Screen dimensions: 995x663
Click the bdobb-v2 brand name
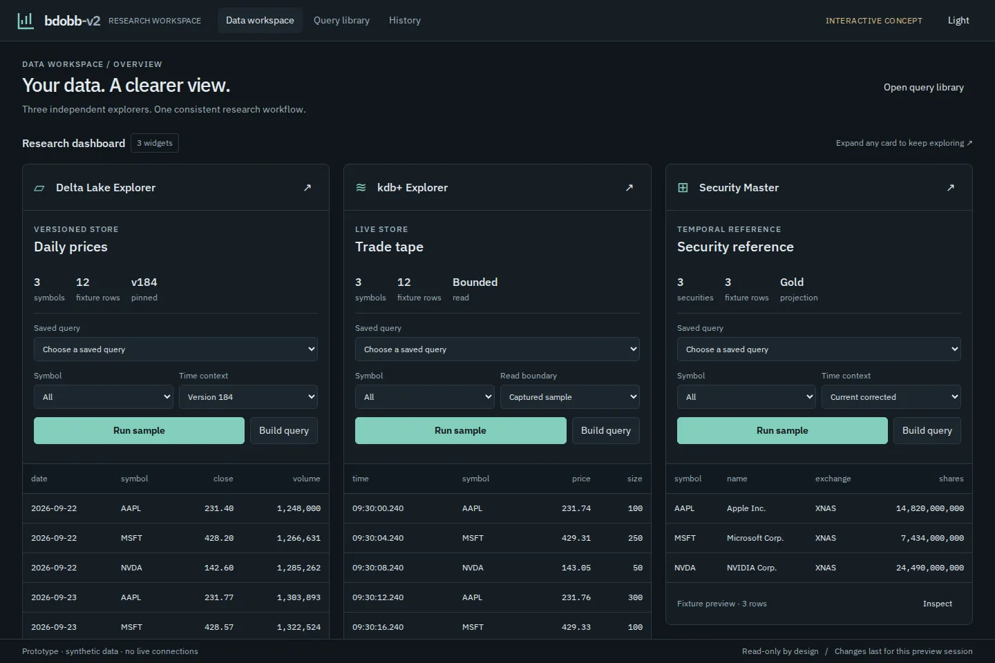click(x=73, y=21)
